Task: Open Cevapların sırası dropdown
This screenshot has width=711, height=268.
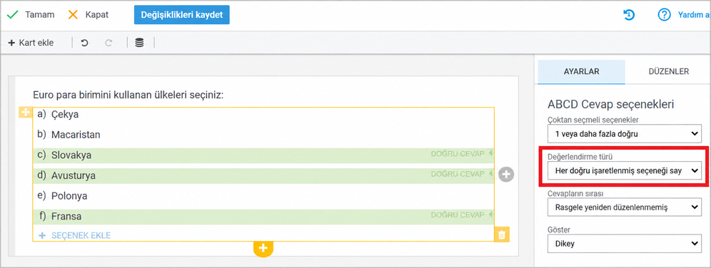Action: click(x=623, y=207)
